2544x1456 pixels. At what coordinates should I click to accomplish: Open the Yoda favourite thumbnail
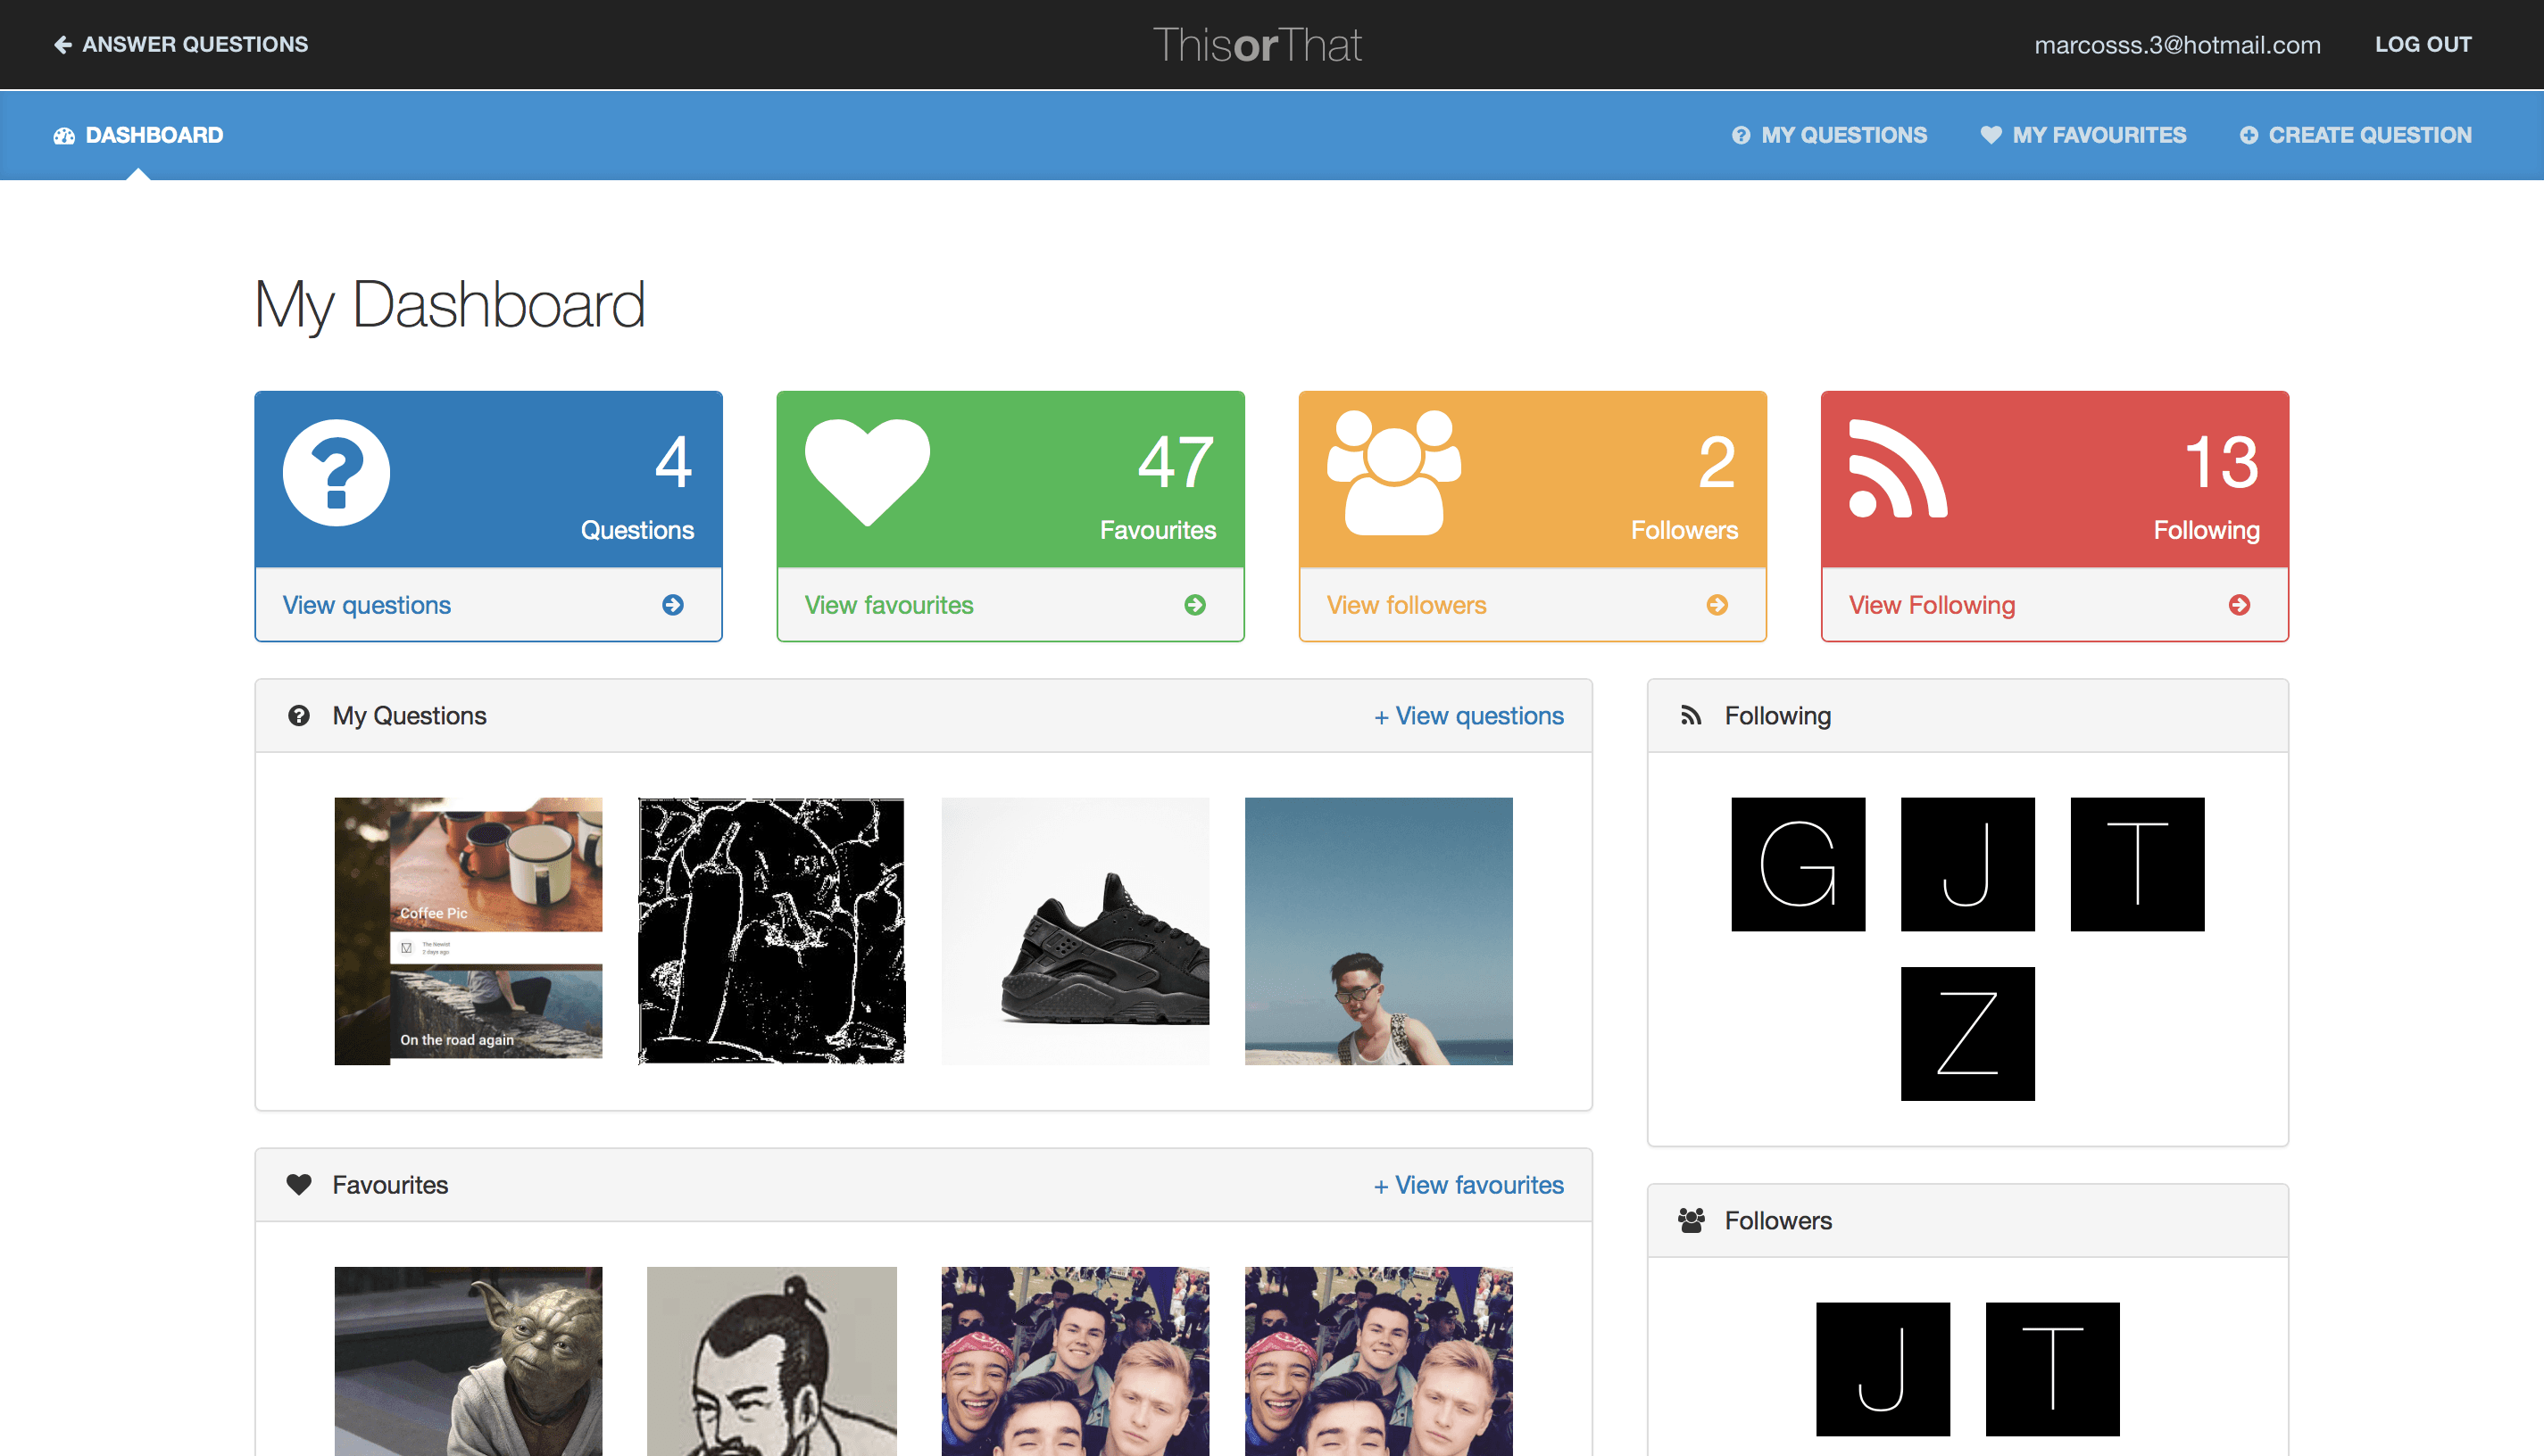click(468, 1361)
